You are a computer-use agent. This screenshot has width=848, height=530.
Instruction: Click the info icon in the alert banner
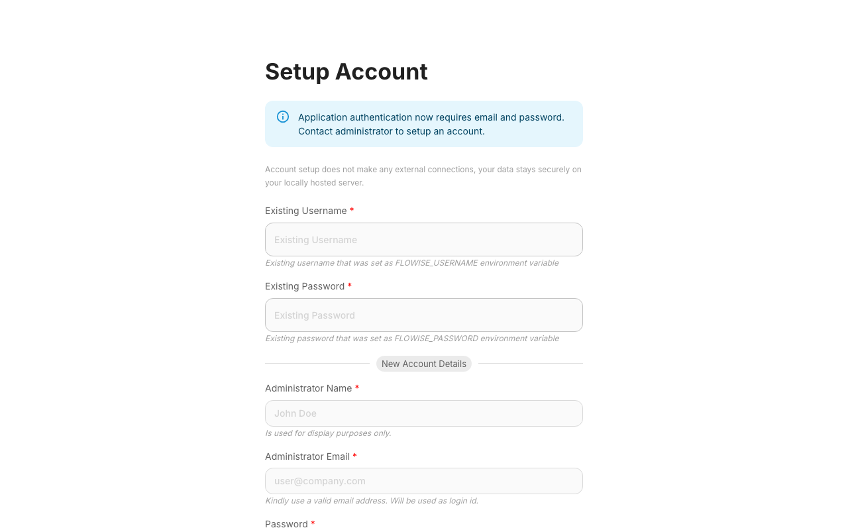tap(282, 117)
